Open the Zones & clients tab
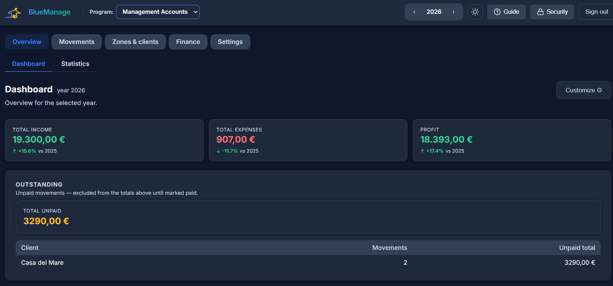 [x=135, y=42]
